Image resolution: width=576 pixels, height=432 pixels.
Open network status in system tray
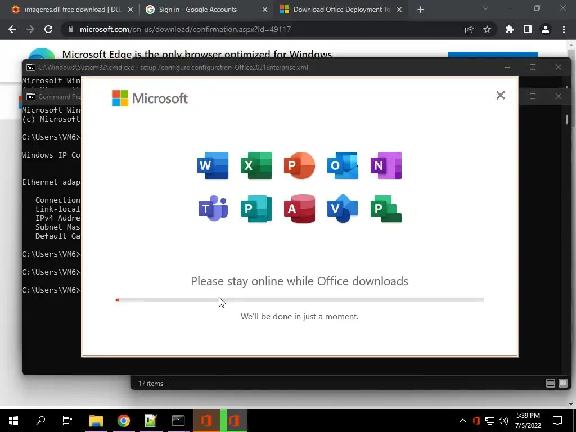coord(490,421)
